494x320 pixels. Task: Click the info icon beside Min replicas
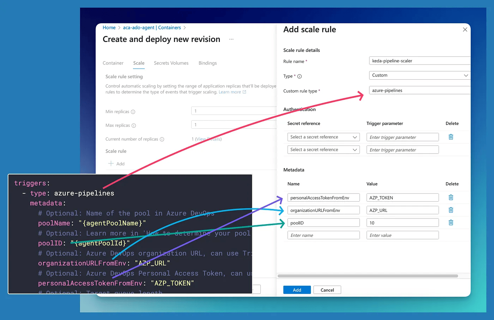point(133,111)
